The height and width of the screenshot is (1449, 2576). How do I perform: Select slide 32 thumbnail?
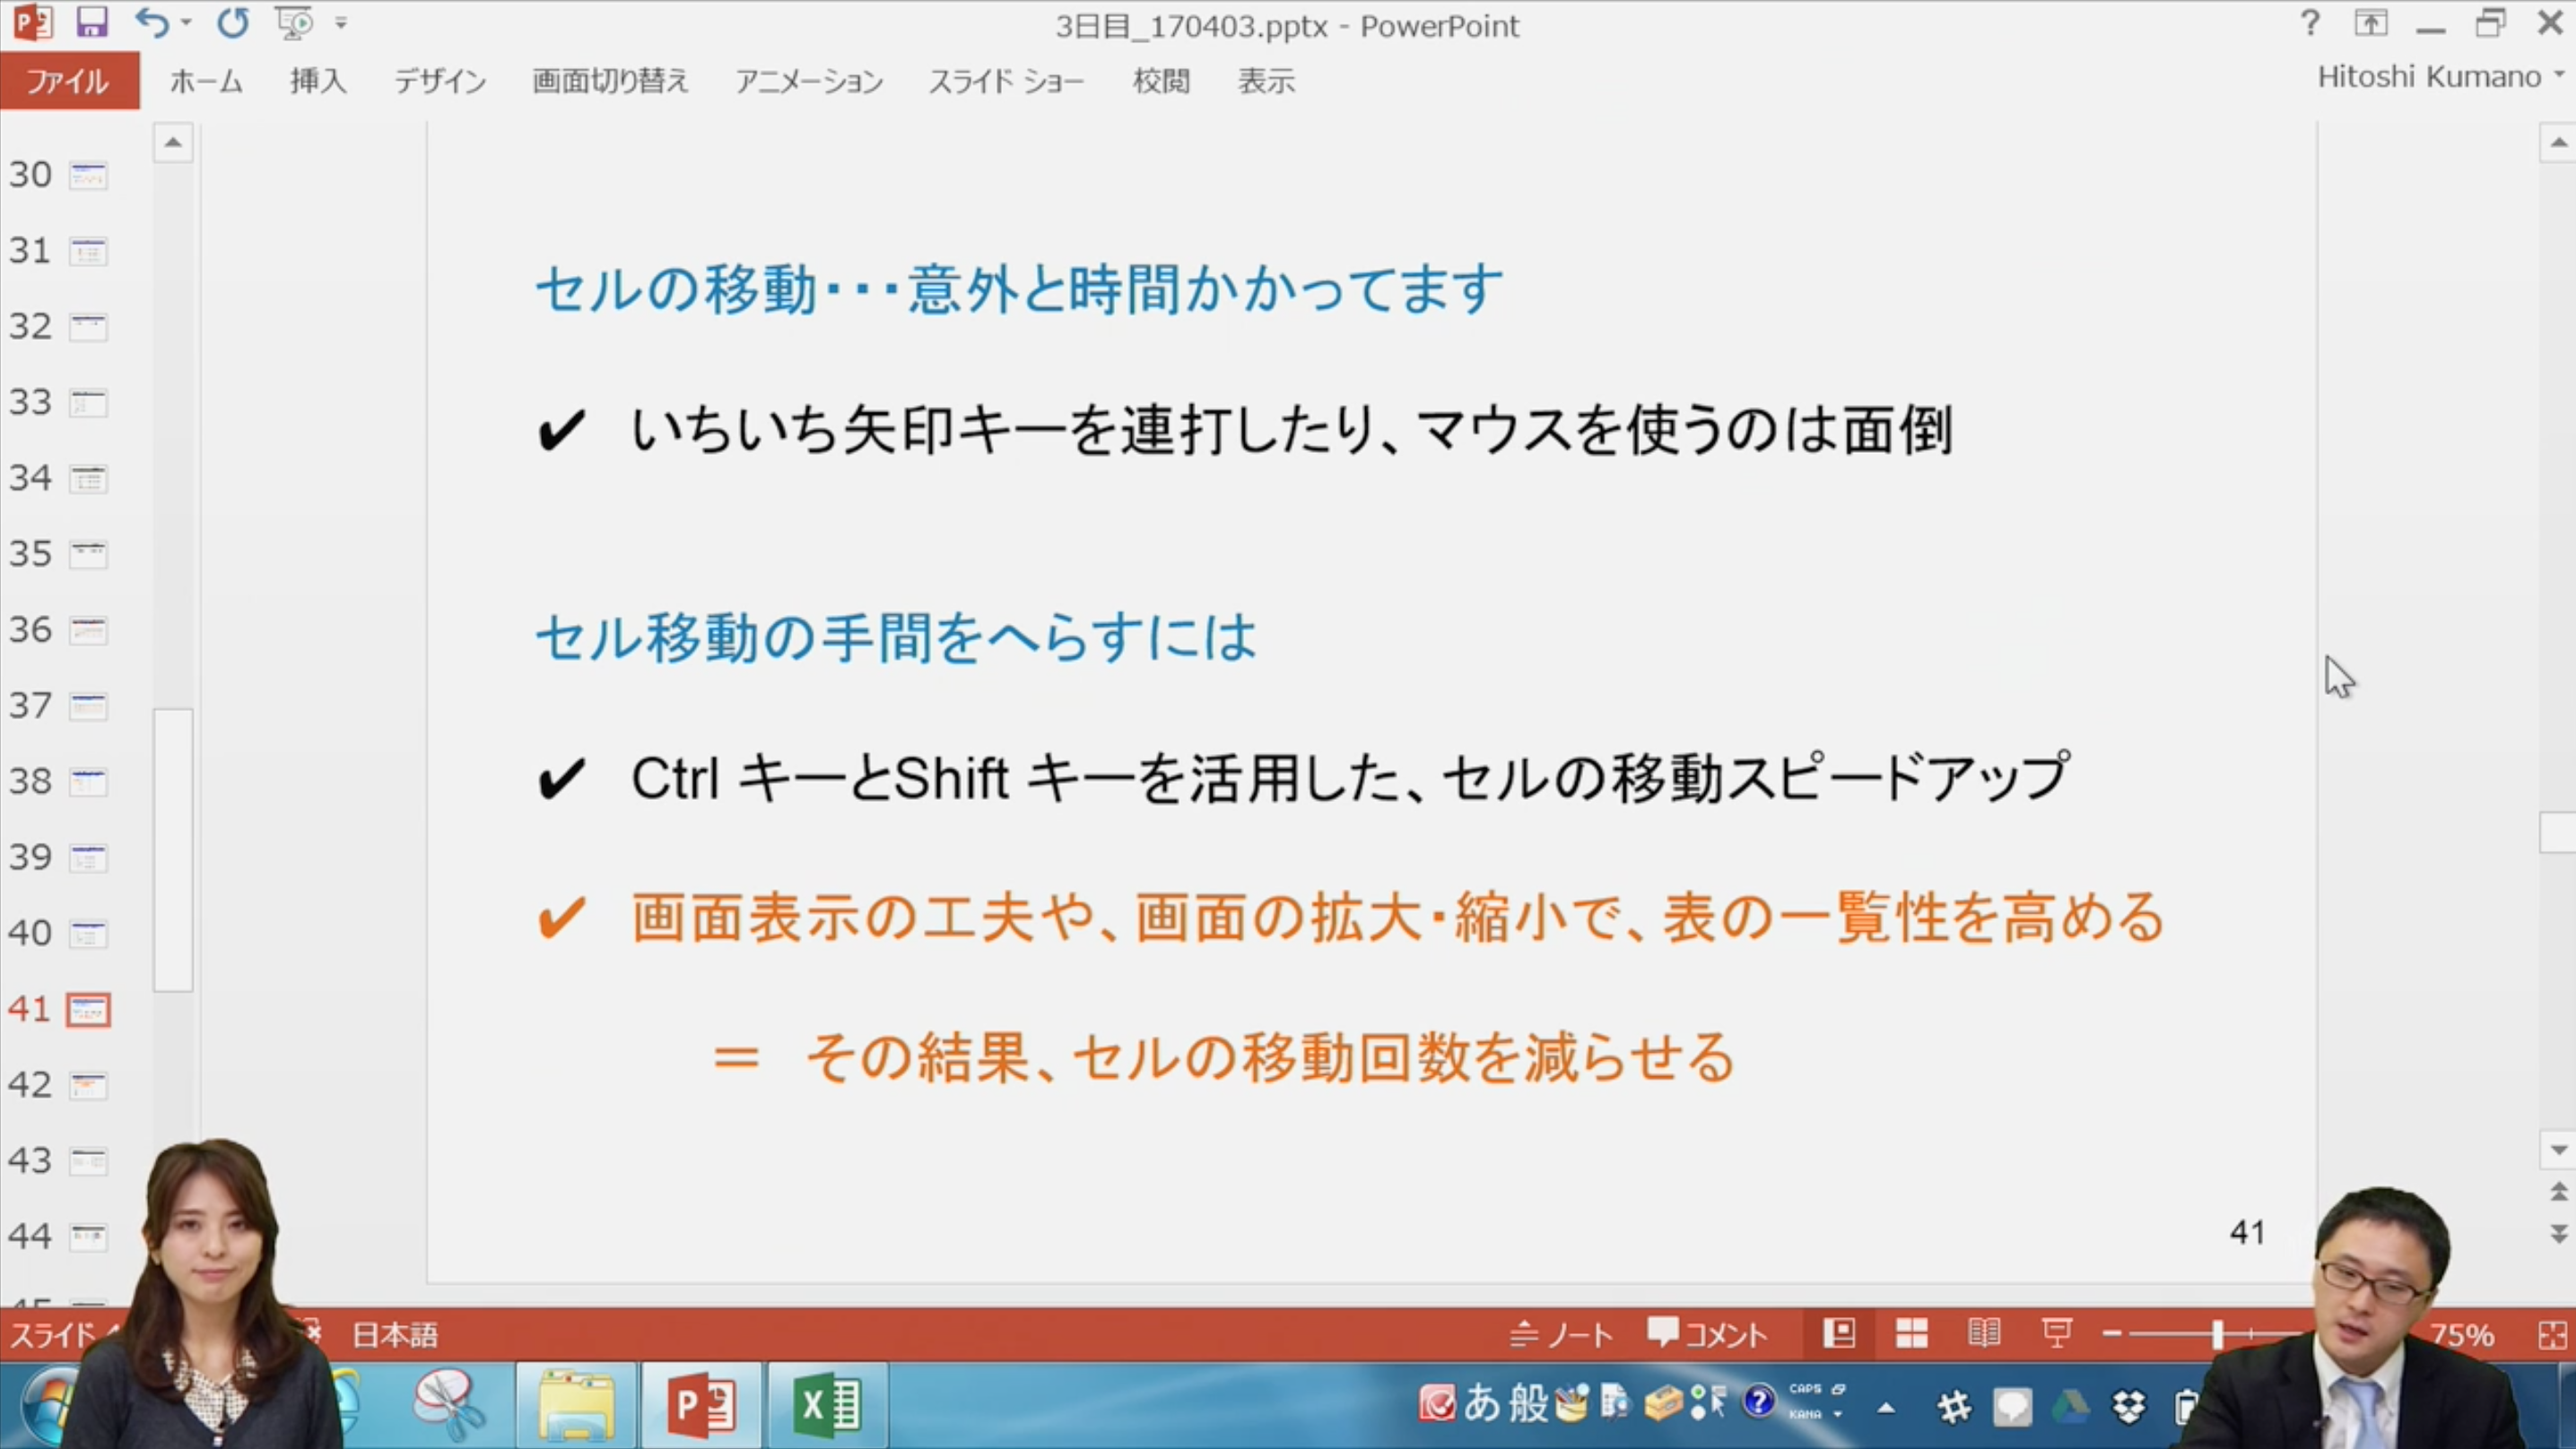88,327
